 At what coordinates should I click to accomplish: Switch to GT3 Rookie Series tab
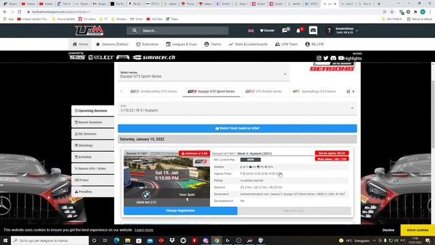[264, 91]
